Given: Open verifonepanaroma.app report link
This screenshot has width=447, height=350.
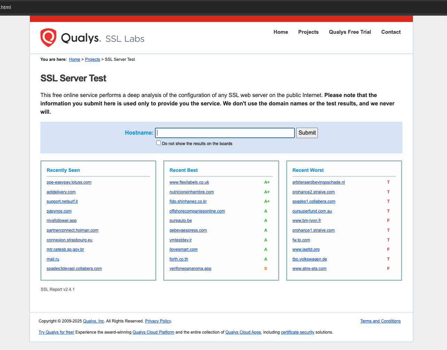Looking at the screenshot, I should 190,269.
